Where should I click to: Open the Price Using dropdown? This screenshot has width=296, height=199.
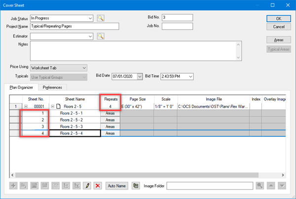84,68
